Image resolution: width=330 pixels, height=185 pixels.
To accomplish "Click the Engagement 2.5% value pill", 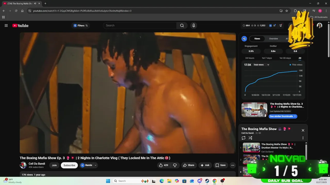I will click(x=251, y=51).
